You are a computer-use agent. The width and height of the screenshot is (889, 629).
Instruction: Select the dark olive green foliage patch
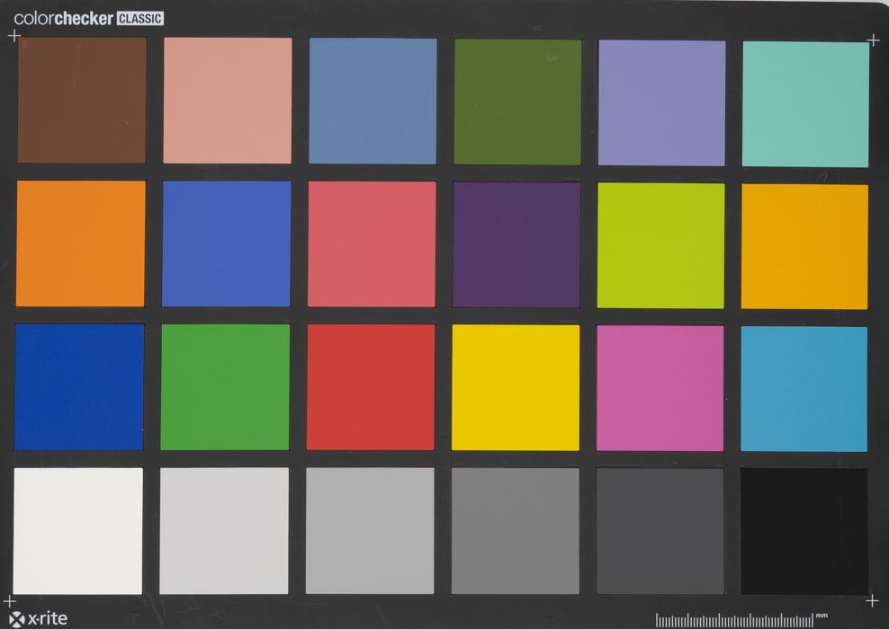click(517, 102)
